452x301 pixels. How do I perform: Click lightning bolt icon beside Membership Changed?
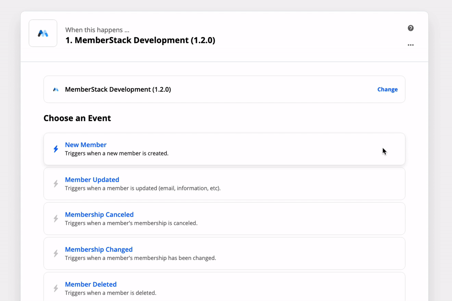pyautogui.click(x=56, y=254)
